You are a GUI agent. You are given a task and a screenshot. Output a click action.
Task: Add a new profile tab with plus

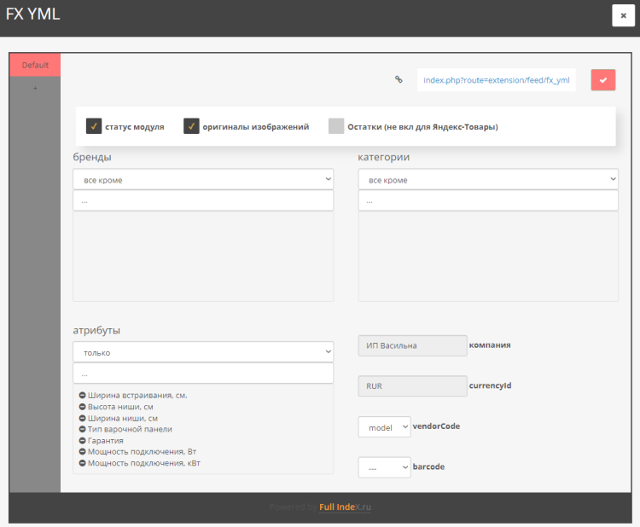[x=35, y=88]
